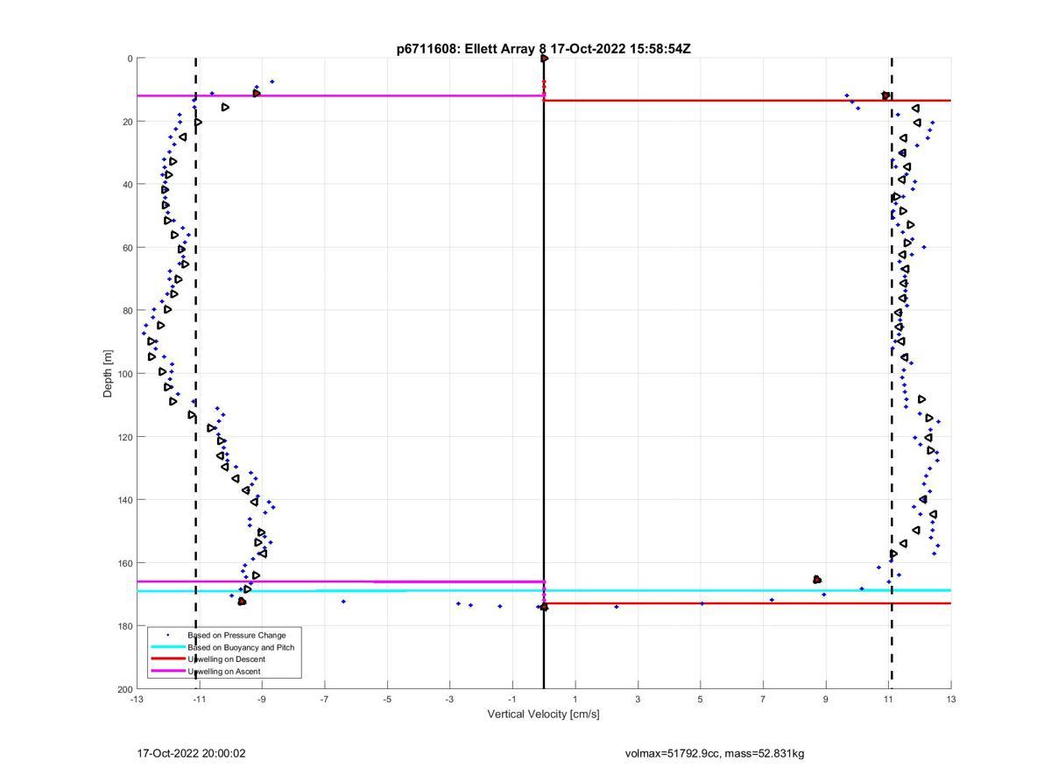The image size is (1051, 775).
Task: Click the y-axis tick label "60"
Action: point(127,248)
